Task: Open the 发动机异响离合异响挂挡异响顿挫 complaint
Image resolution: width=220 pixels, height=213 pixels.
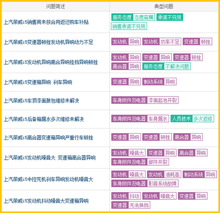Action: tap(51, 62)
